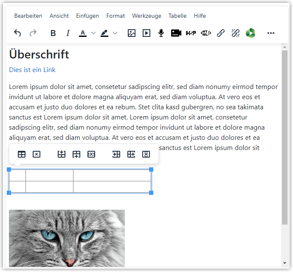Image resolution: width=293 pixels, height=272 pixels.
Task: Insert a link with the chain icon
Action: tap(221, 33)
